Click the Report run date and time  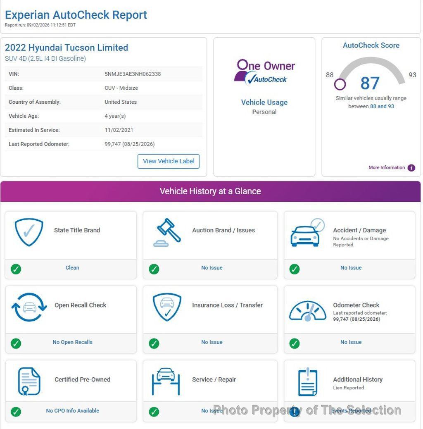[40, 25]
